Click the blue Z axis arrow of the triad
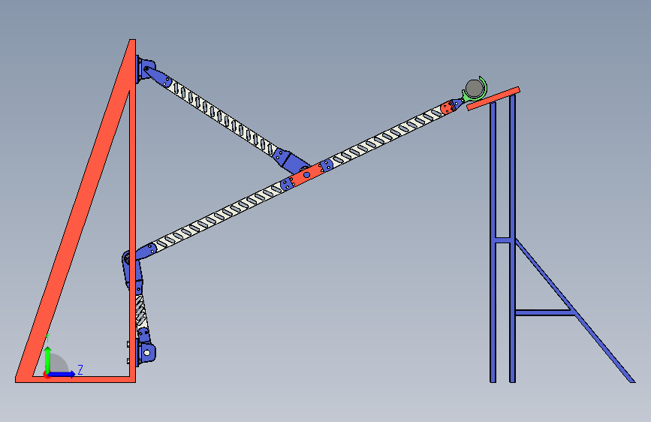This screenshot has height=422, width=651. point(62,374)
